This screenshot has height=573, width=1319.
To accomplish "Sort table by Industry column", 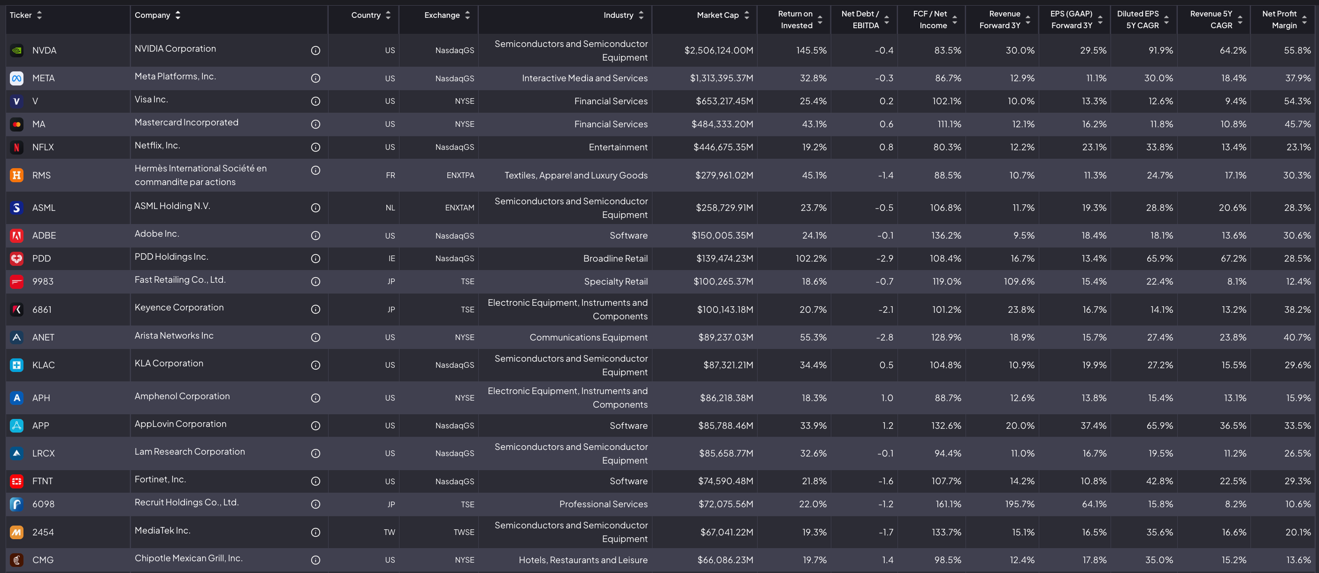I will pos(641,15).
